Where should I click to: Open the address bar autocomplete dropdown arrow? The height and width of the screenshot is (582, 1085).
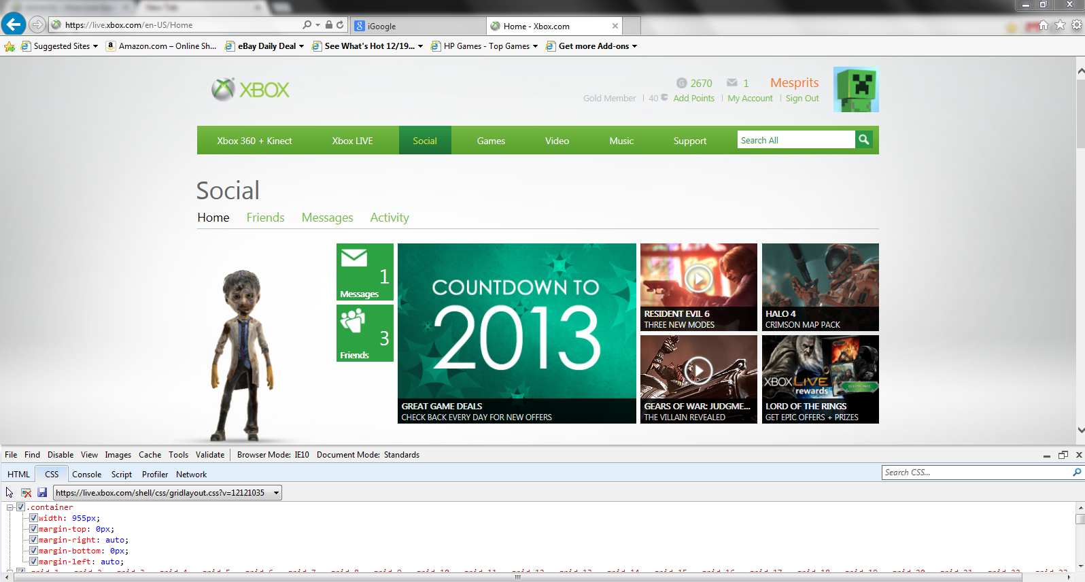click(317, 24)
